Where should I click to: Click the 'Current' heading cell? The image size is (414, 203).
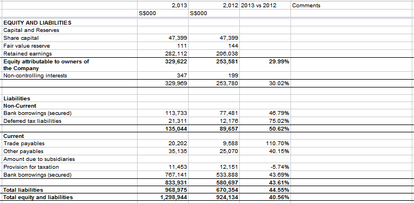[70, 136]
